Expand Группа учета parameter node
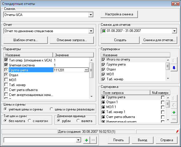Image resolution: width=181 pixels, height=147 pixels. point(6,70)
